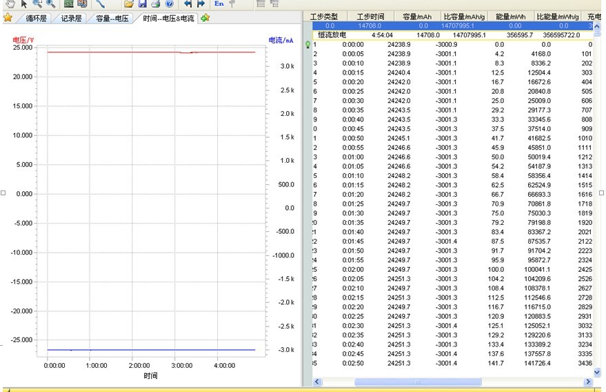The image size is (606, 392).
Task: Add a new chart tab with green plus
Action: [205, 18]
